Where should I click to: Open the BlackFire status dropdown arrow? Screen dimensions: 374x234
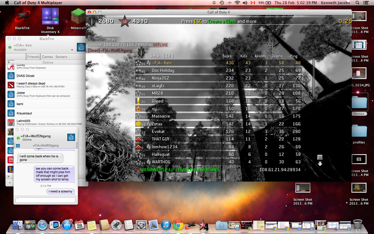[72, 50]
